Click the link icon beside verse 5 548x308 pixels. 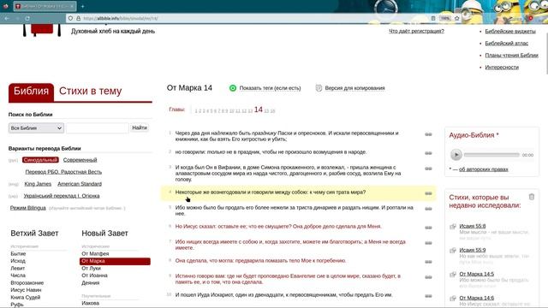coord(428,209)
